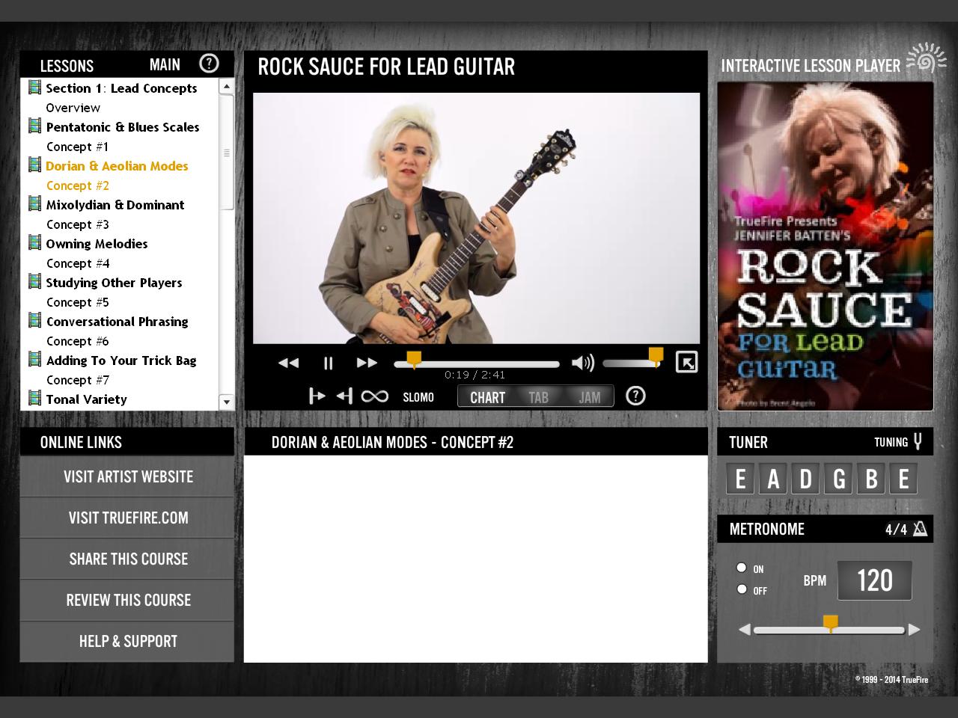Open lesson Concept #1
Viewport: 958px width, 718px height.
pos(77,147)
